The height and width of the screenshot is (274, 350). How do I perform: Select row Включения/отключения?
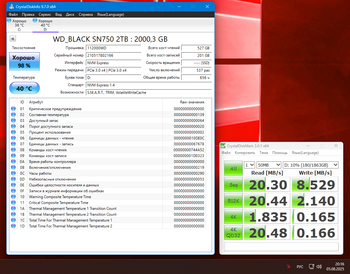tap(108, 167)
